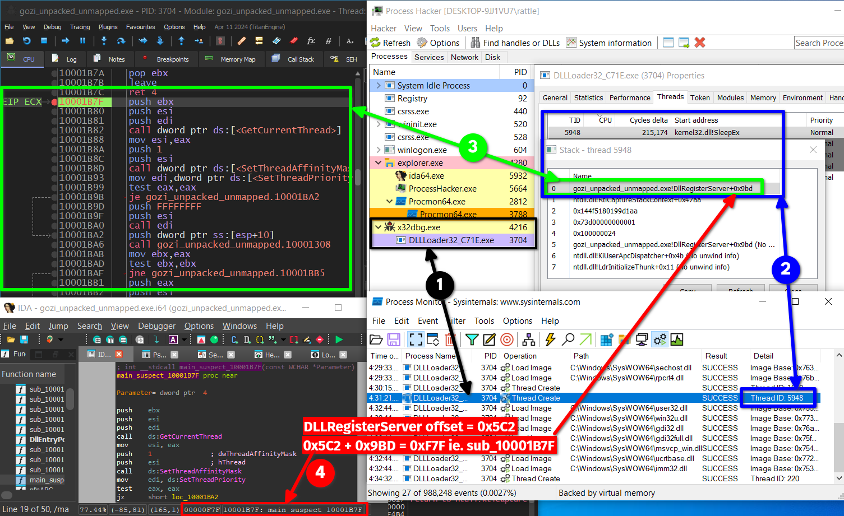The height and width of the screenshot is (516, 844).
Task: Click Options in Process Hacker toolbar
Action: click(438, 43)
